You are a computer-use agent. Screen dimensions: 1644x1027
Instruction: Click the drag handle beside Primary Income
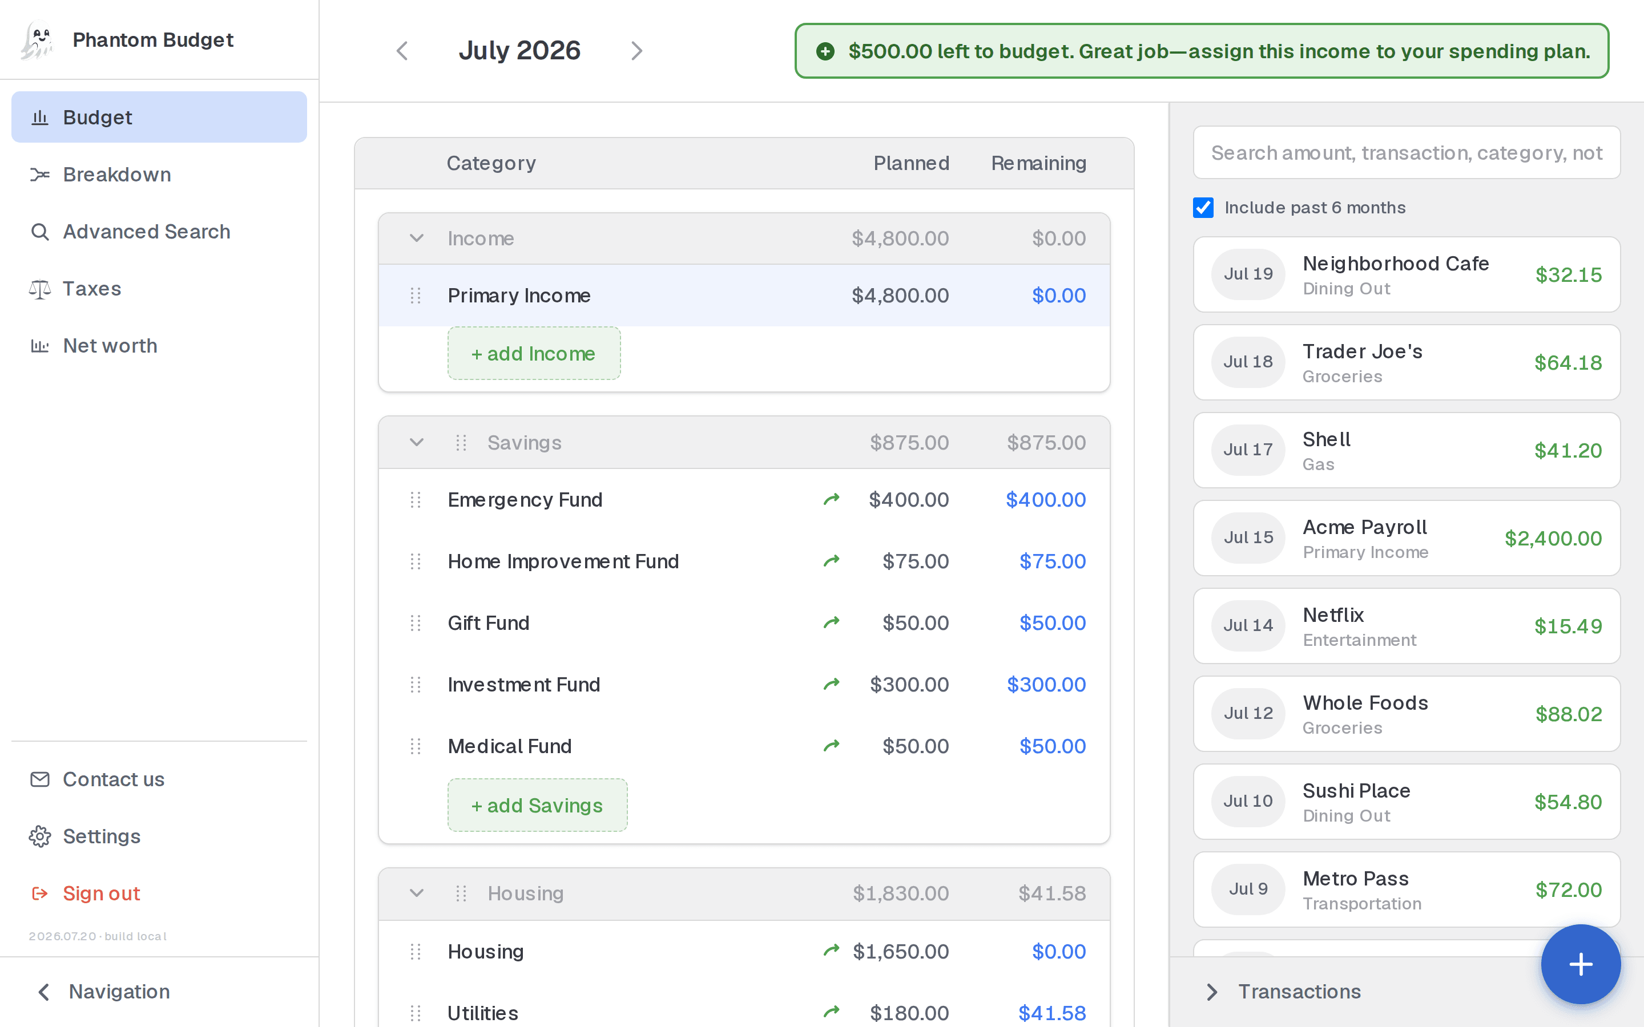(x=416, y=296)
